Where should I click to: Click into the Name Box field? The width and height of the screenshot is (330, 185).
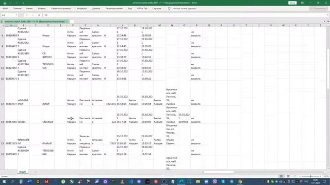[x=8, y=15]
